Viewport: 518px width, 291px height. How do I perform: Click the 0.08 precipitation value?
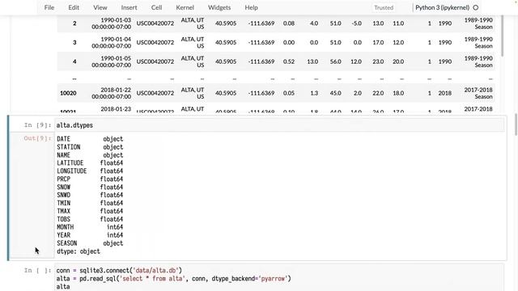point(289,23)
